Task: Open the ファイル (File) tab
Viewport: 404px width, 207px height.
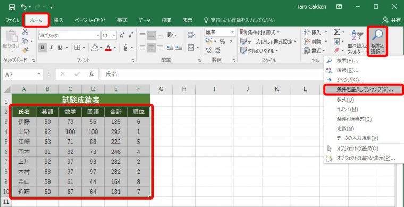Action: pos(12,20)
